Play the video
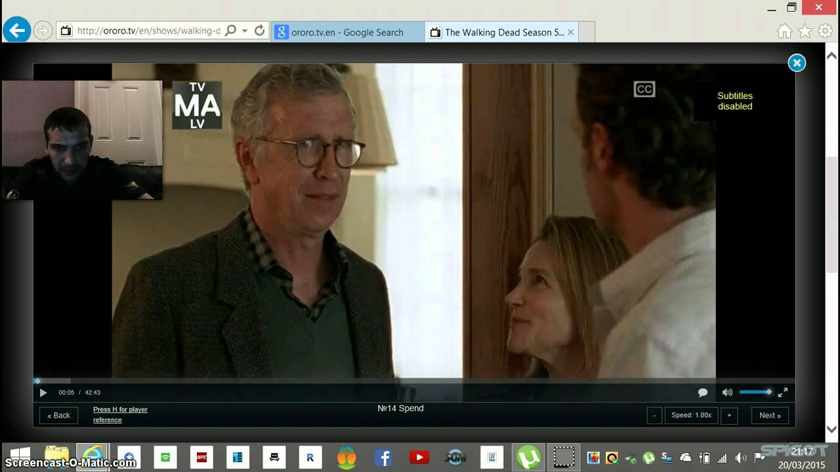840x472 pixels. pyautogui.click(x=43, y=393)
